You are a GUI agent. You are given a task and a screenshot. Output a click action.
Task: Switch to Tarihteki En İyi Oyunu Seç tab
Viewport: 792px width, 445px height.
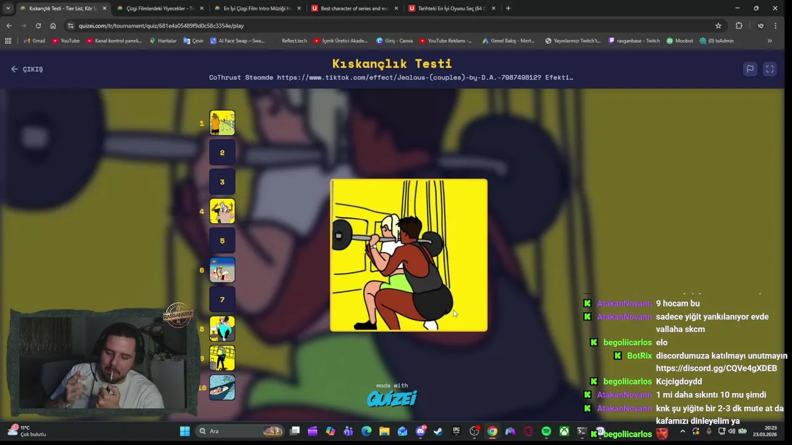click(452, 8)
